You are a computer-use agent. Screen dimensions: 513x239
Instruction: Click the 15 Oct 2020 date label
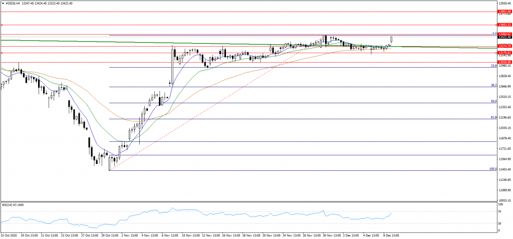point(10,234)
